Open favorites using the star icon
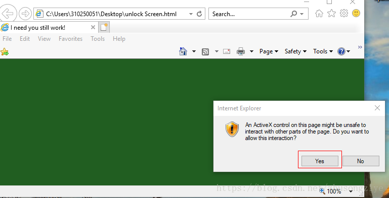This screenshot has height=198, width=389. tap(331, 14)
